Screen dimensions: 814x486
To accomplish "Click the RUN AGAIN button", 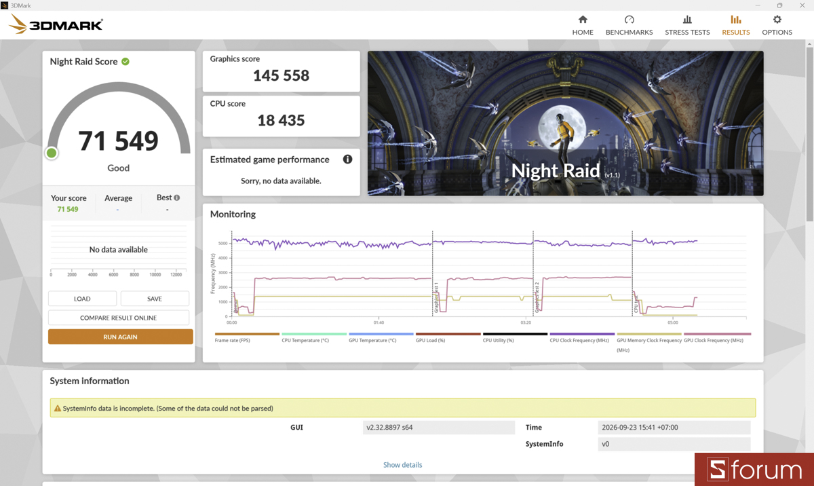I will [x=121, y=337].
